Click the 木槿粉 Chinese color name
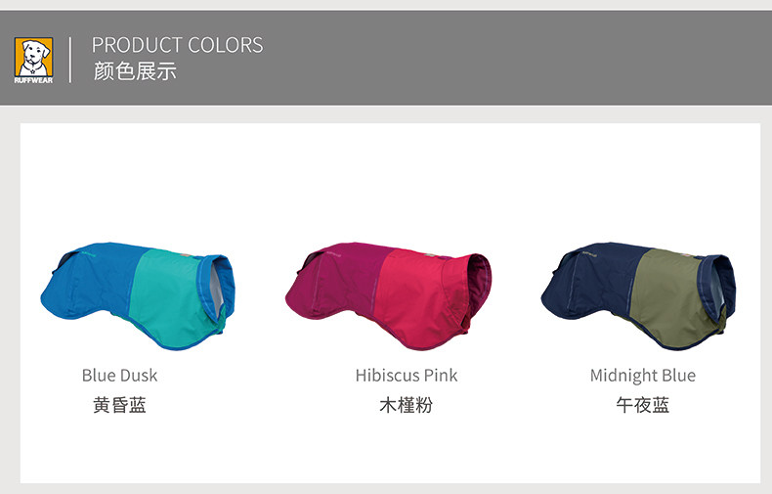The height and width of the screenshot is (494, 772). 407,405
